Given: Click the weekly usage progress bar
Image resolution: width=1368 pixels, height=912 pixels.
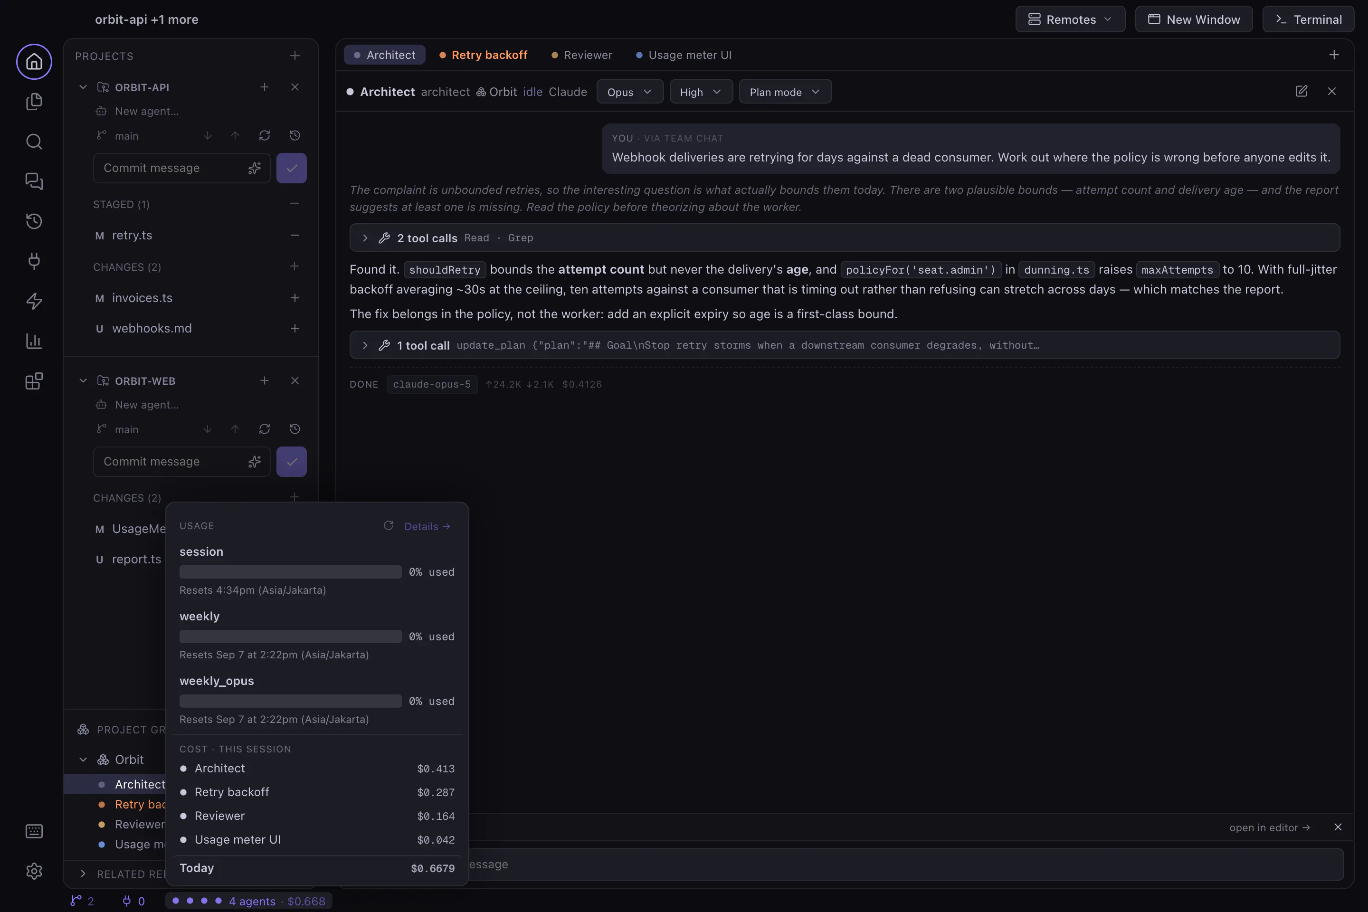Looking at the screenshot, I should (x=290, y=636).
